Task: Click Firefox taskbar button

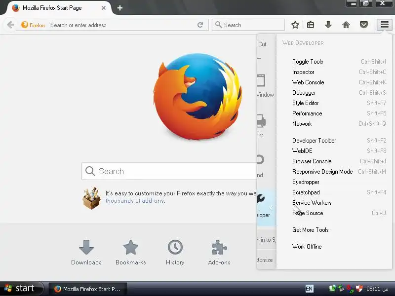Action: [88, 289]
